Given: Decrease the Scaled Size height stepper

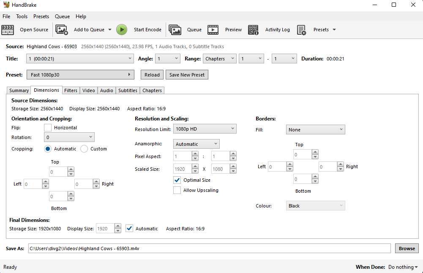Looking at the screenshot, I should (233, 171).
